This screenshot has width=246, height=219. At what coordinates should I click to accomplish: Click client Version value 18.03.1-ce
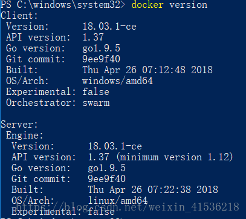109,27
